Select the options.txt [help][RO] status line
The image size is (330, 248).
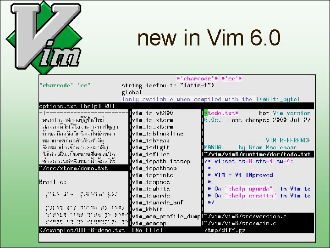point(176,106)
